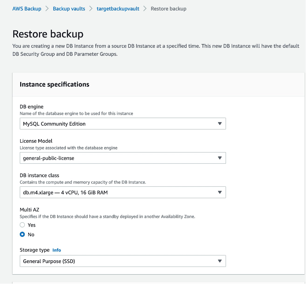Select the targetbackupvault breadcrumb link
Image resolution: width=306 pixels, height=284 pixels.
[118, 8]
